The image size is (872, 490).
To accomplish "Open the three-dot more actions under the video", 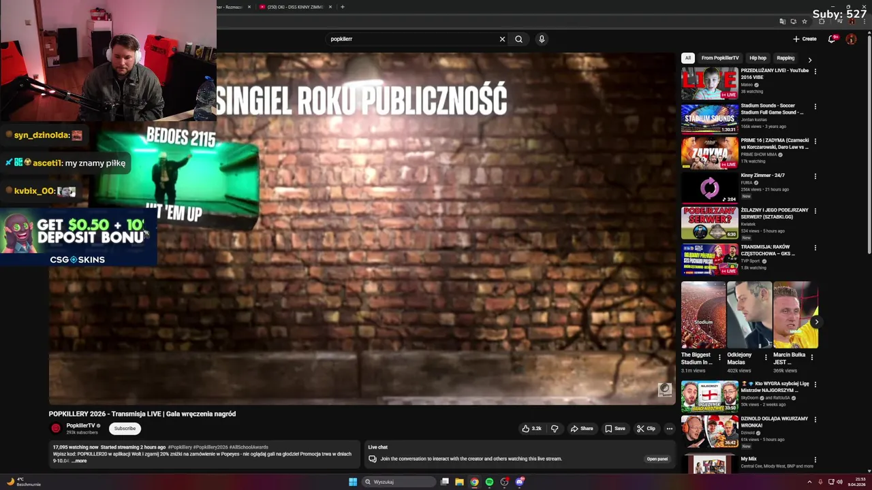I will tap(670, 429).
